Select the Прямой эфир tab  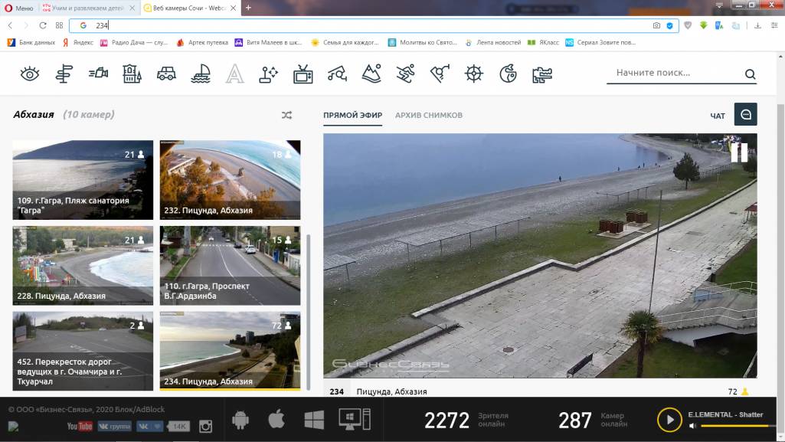pyautogui.click(x=352, y=115)
